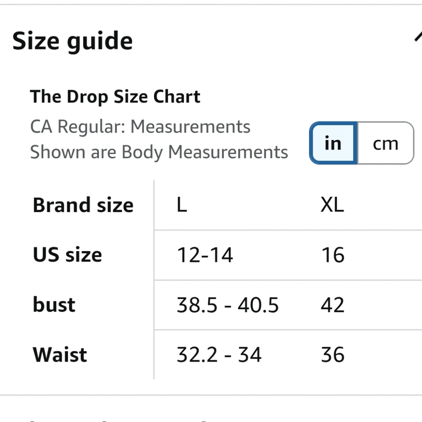The height and width of the screenshot is (422, 422).
Task: Click bust 38.5 - 40.5 value
Action: click(228, 305)
